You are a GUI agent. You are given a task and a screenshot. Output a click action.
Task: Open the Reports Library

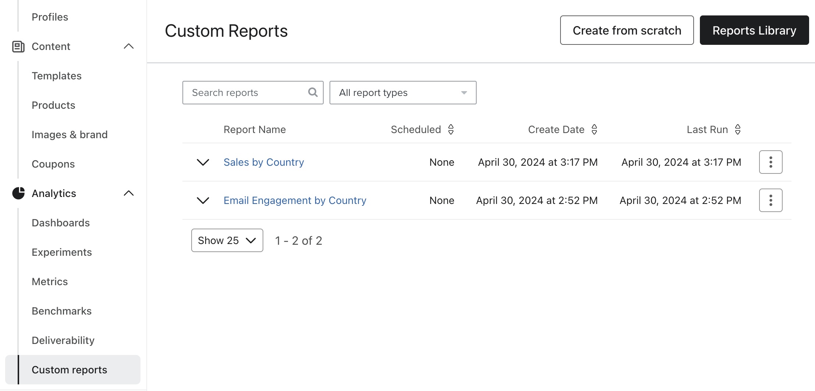[754, 30]
